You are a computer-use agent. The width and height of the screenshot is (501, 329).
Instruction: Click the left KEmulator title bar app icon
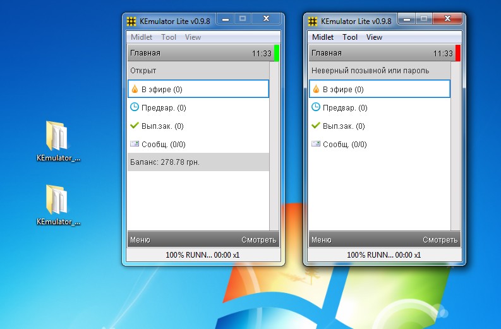[x=131, y=21]
